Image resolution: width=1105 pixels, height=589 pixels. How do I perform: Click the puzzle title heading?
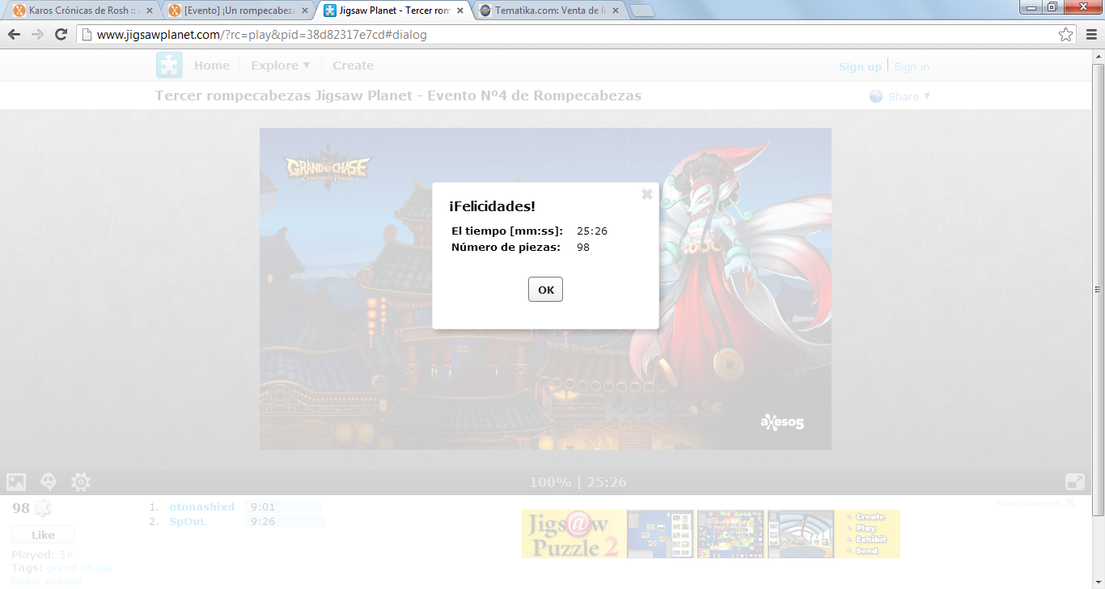(x=398, y=95)
